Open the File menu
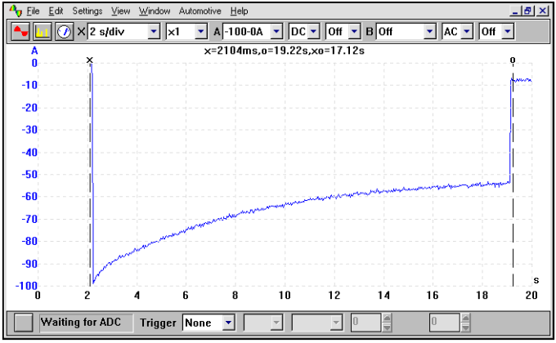The width and height of the screenshot is (556, 343). point(33,11)
